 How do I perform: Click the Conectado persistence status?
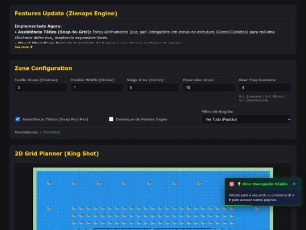click(50, 132)
